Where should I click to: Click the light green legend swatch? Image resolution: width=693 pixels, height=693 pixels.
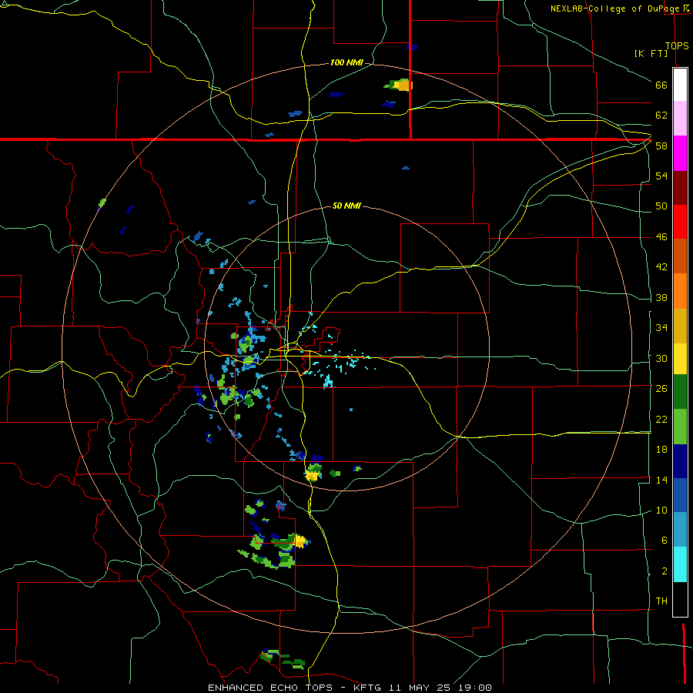point(680,427)
